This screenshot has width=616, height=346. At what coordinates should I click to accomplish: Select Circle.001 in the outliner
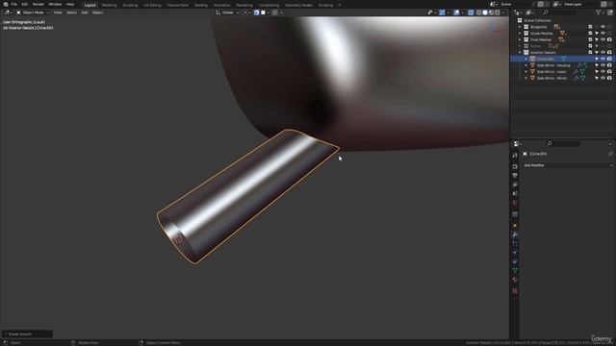pos(546,59)
